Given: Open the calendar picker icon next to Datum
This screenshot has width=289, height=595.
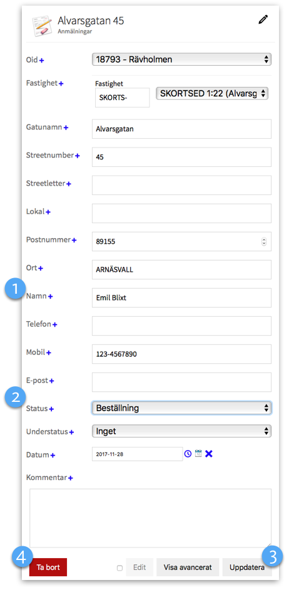Looking at the screenshot, I should 198,453.
